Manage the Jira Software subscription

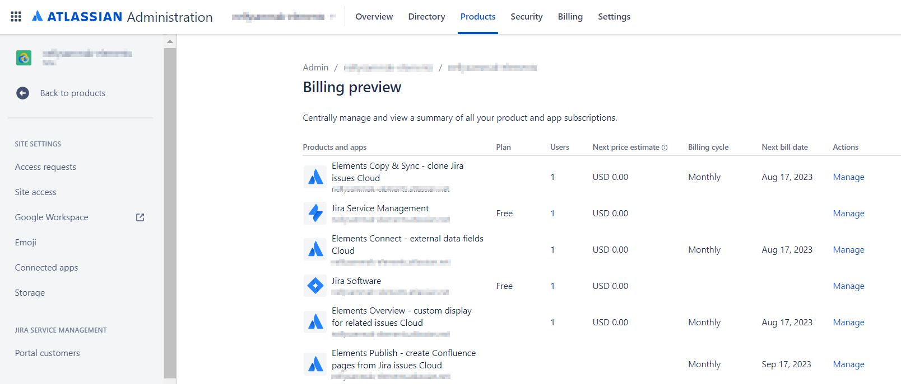point(848,286)
